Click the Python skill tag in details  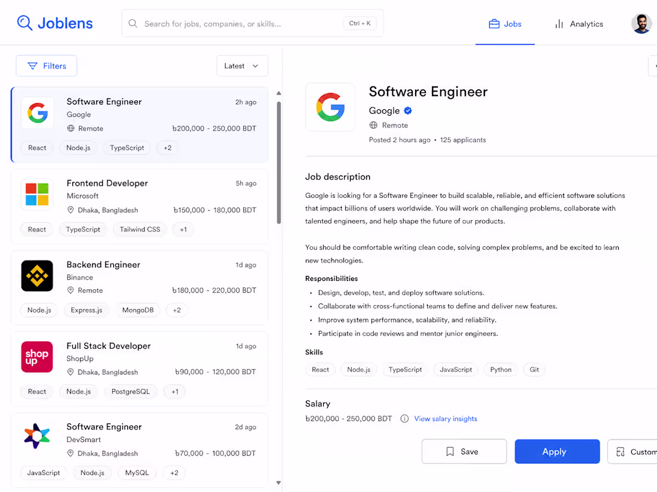[x=501, y=369]
